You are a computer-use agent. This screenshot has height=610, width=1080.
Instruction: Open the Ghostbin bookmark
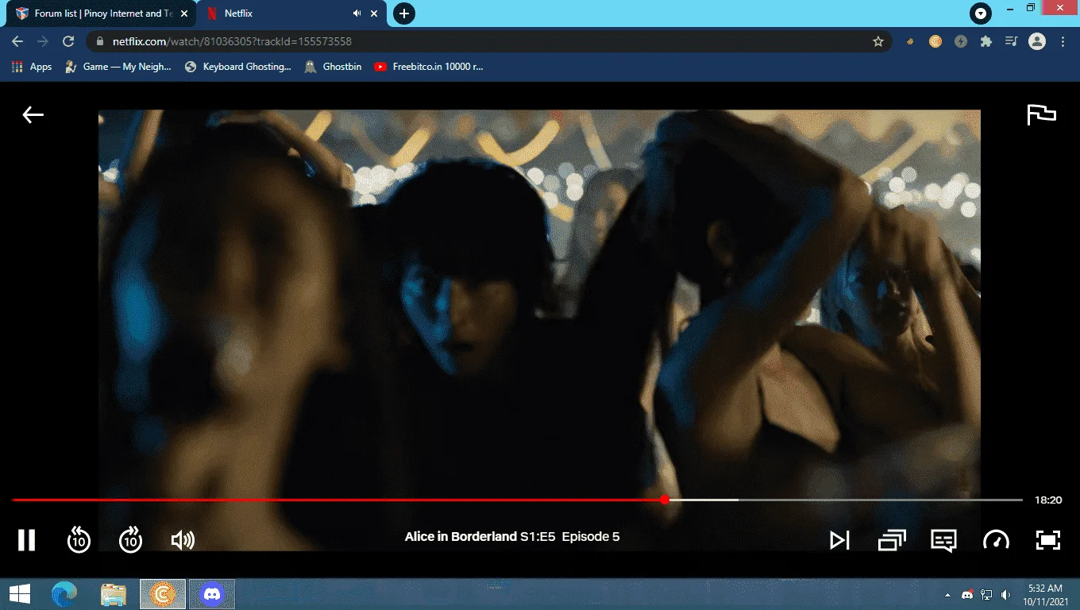pos(333,67)
